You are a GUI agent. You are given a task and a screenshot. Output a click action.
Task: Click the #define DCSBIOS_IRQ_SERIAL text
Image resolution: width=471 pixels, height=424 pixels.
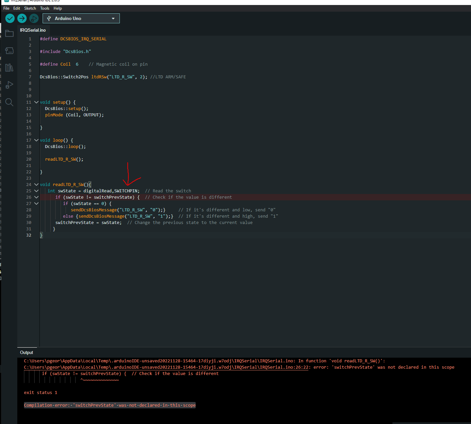tap(73, 39)
